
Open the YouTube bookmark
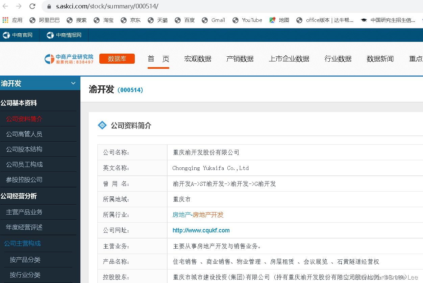(247, 20)
